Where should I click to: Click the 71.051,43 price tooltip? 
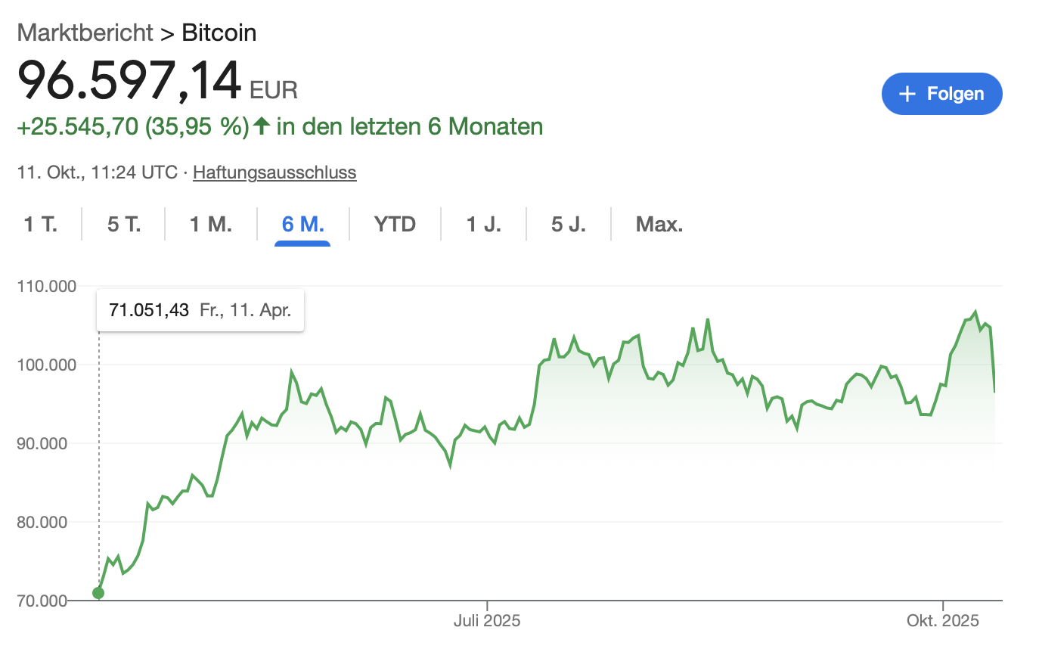[200, 310]
